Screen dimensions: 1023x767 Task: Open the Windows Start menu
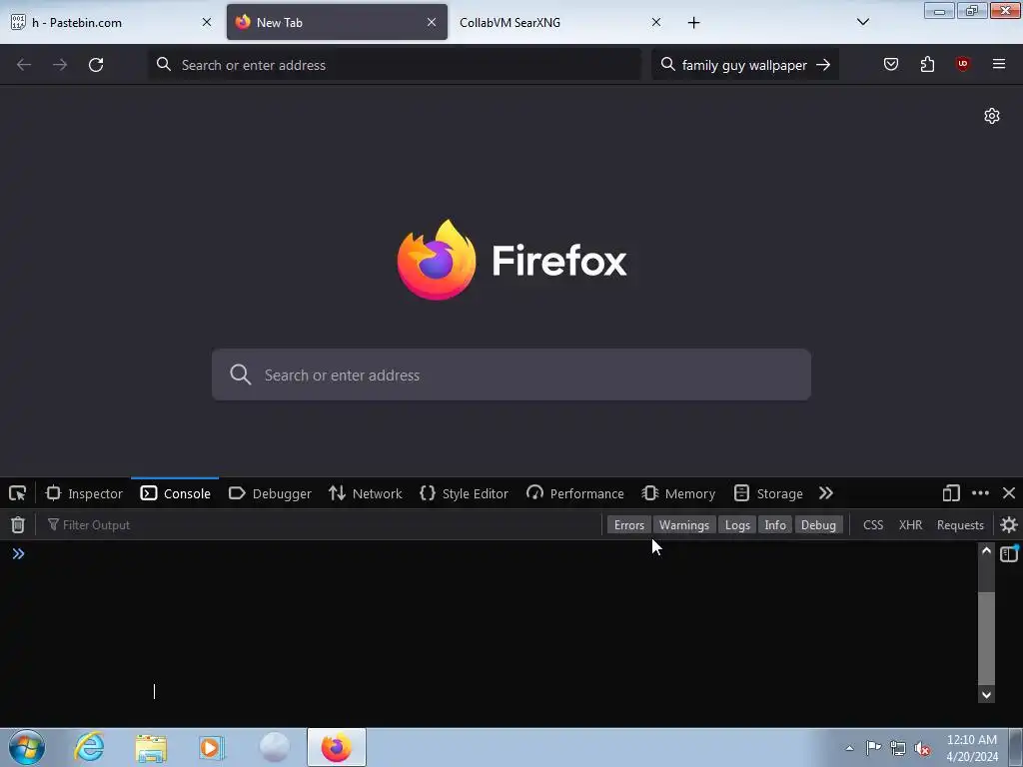pyautogui.click(x=27, y=747)
